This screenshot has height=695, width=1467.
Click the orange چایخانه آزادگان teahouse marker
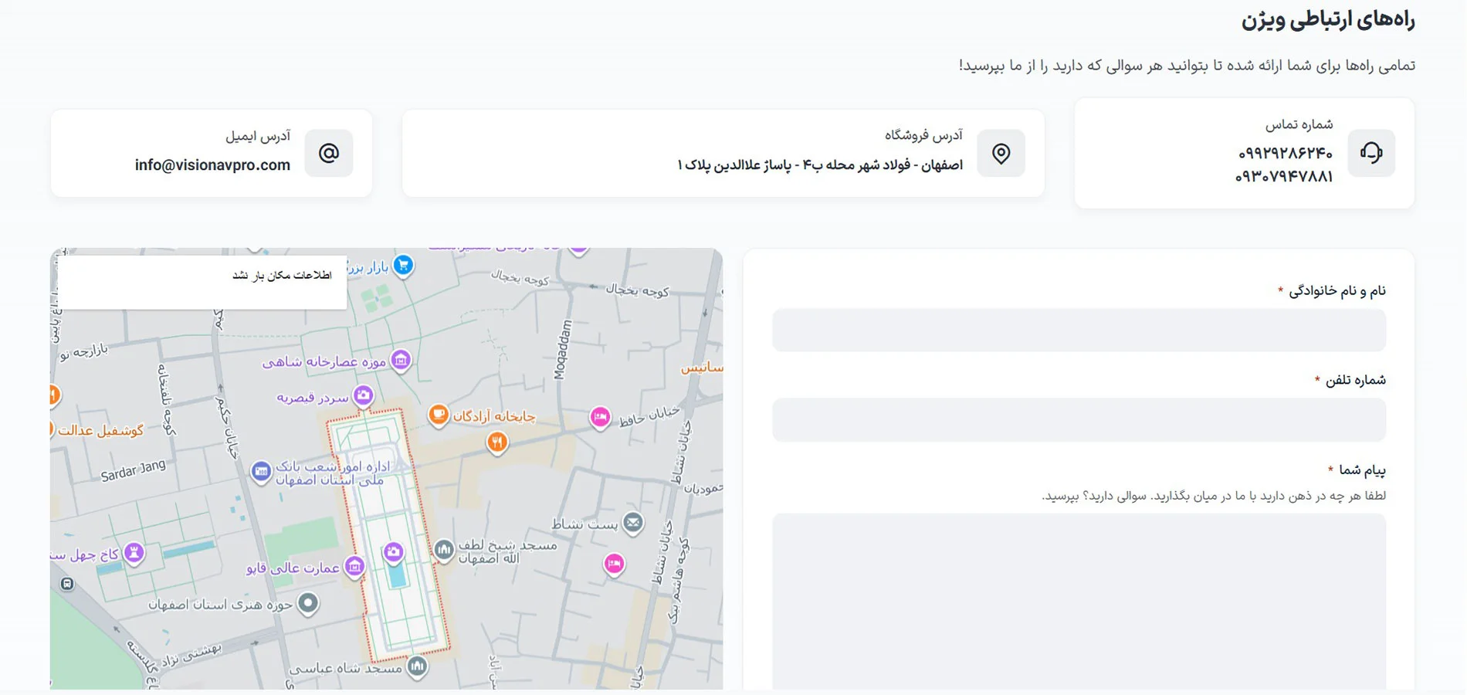pyautogui.click(x=439, y=415)
